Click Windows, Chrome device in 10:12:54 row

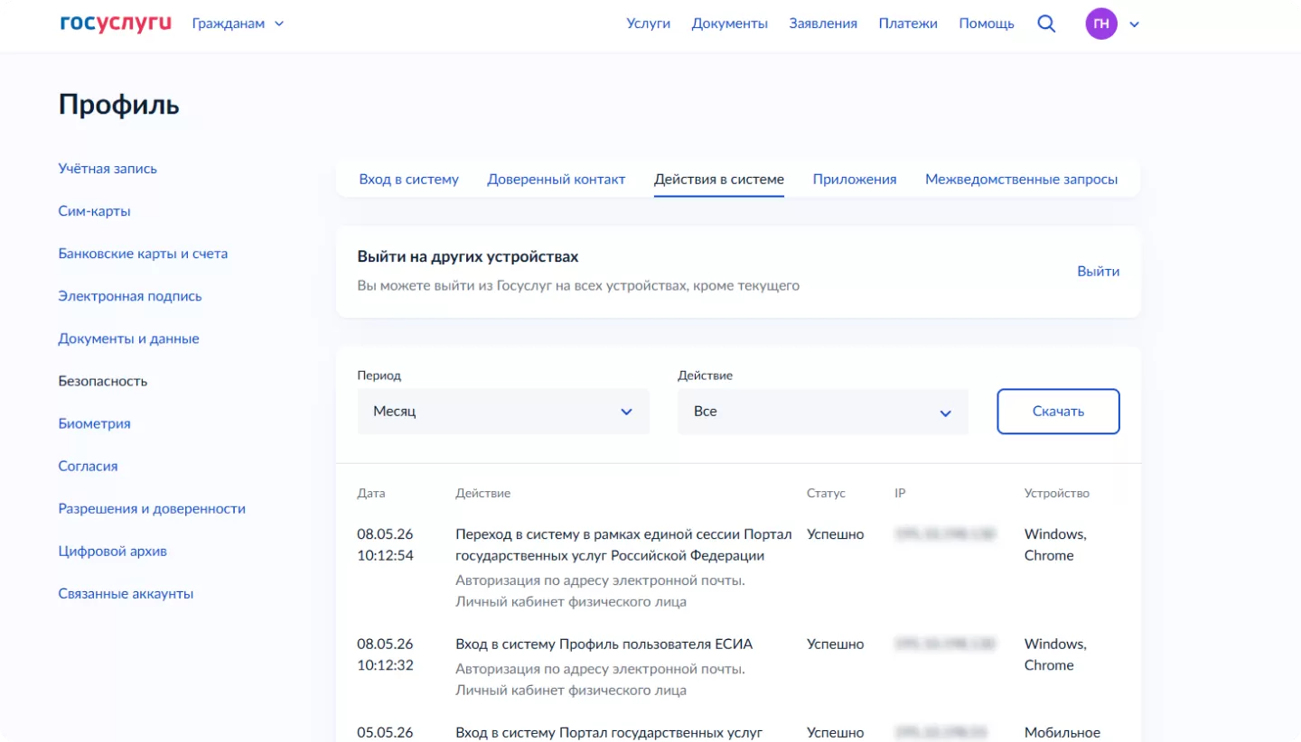[x=1055, y=544]
